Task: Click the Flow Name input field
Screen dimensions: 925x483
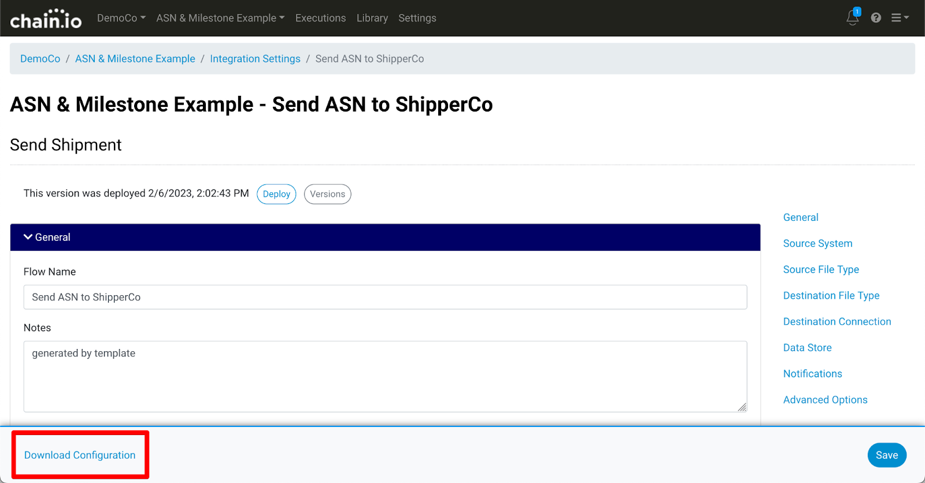Action: [x=385, y=297]
